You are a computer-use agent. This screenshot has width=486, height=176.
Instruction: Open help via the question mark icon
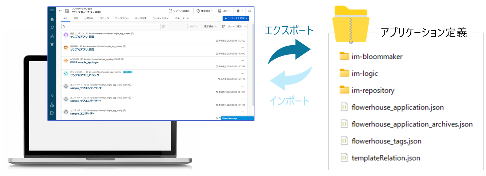click(52, 96)
